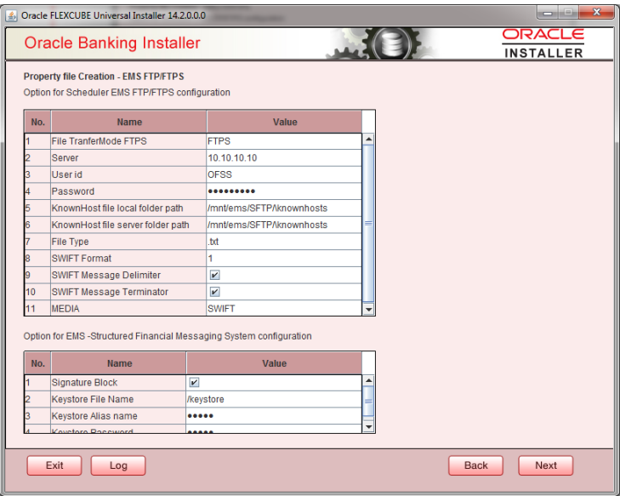Select the 'File Type' name cell
The height and width of the screenshot is (496, 620).
click(128, 242)
